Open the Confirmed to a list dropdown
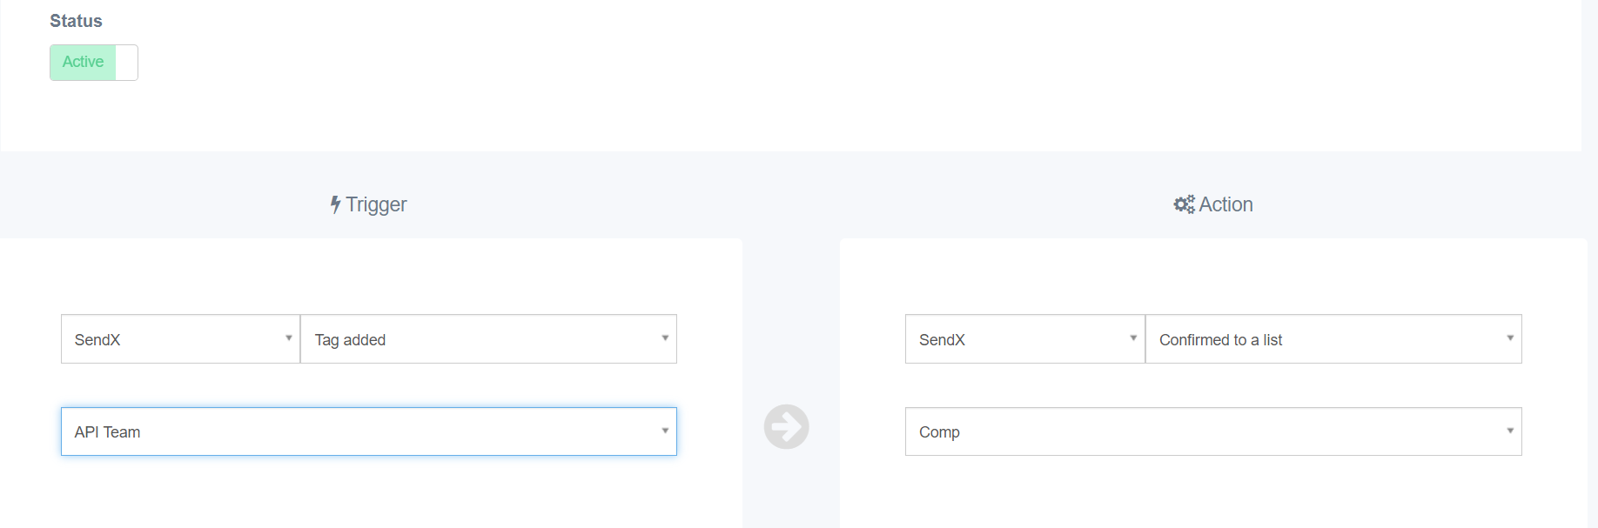 click(1333, 339)
